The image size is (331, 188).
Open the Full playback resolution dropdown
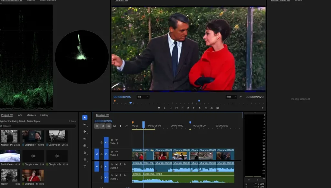pos(231,97)
